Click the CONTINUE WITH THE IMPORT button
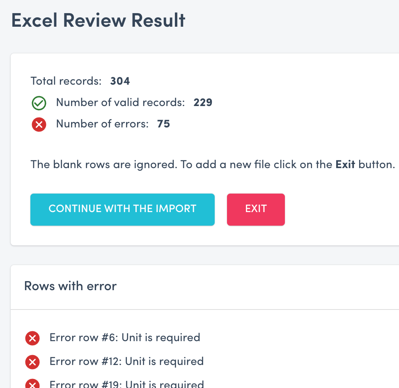The image size is (399, 388). (x=122, y=209)
